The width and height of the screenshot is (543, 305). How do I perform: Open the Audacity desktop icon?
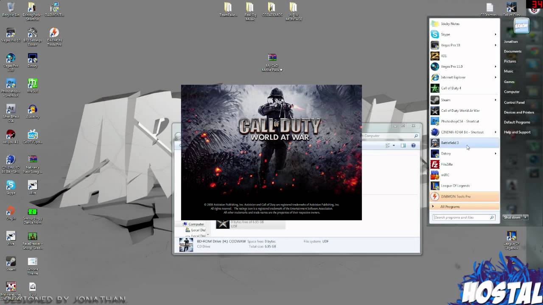(x=32, y=111)
